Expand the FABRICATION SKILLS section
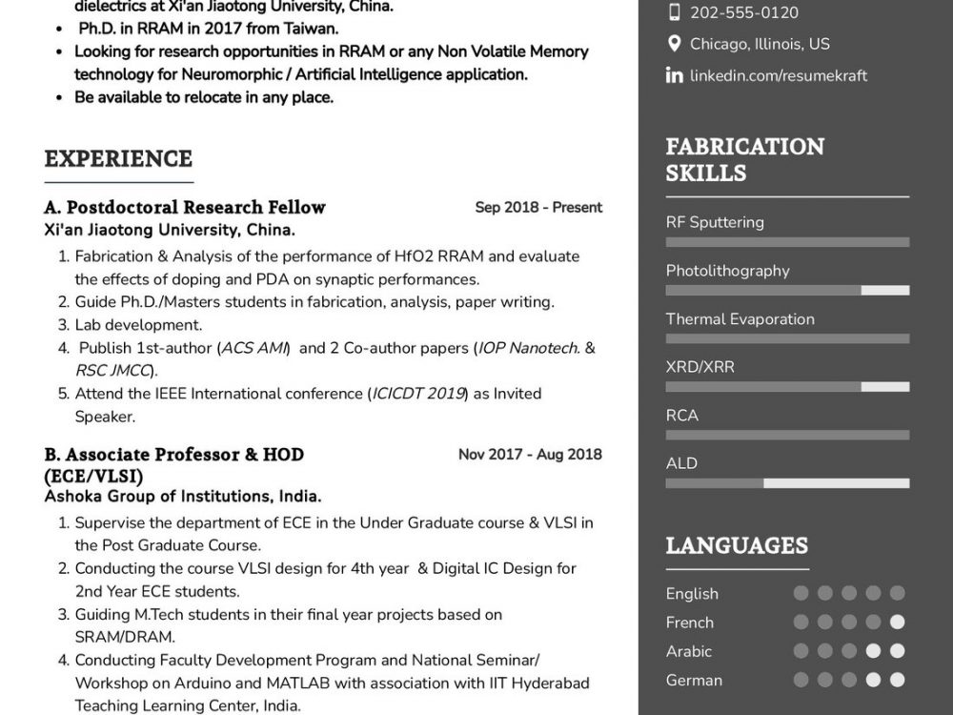953x715 pixels. 744,159
